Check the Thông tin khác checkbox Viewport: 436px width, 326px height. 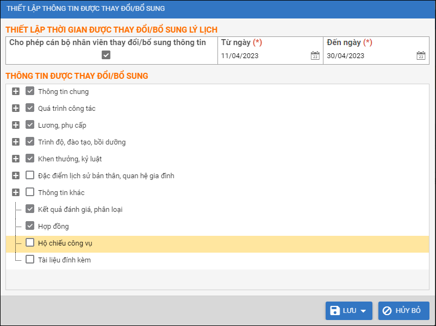(30, 192)
